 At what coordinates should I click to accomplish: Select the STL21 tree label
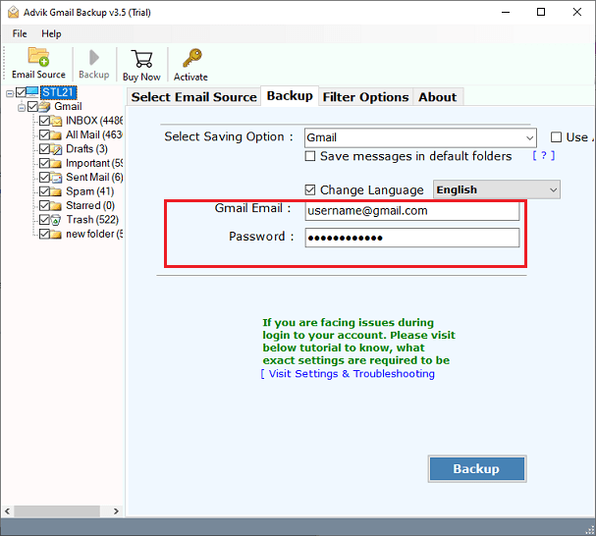59,92
